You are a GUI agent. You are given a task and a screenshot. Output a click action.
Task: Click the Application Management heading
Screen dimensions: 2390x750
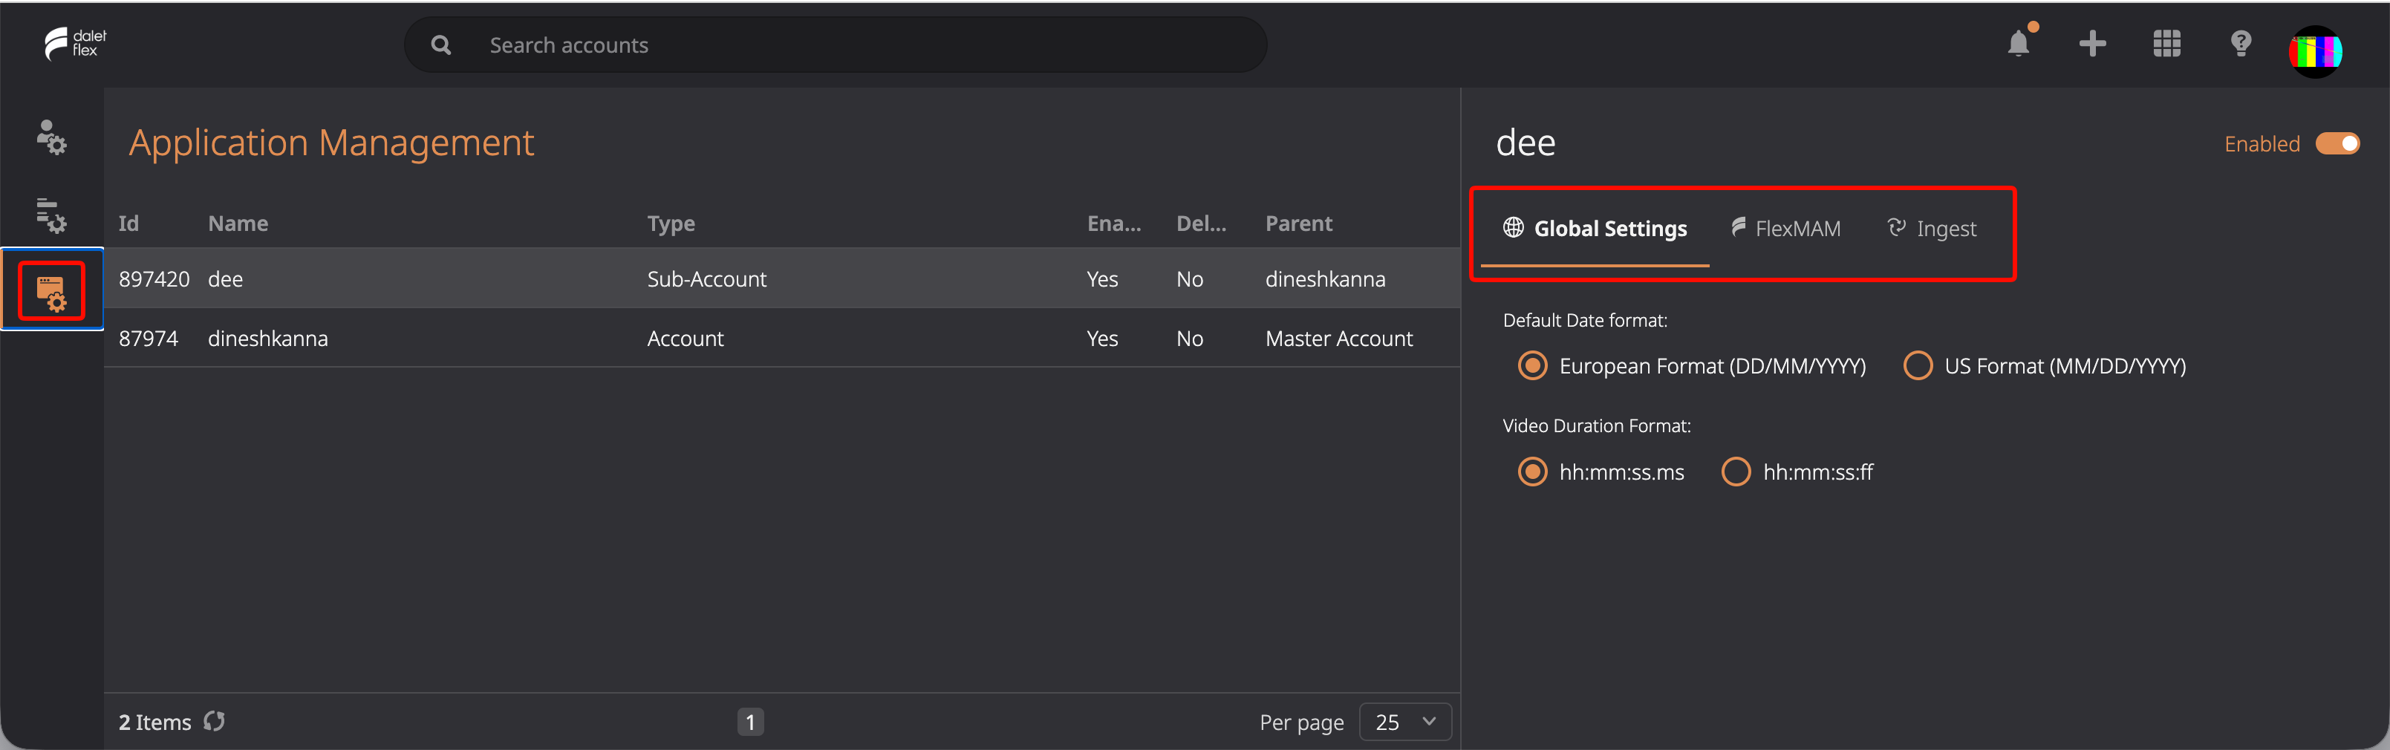[331, 143]
